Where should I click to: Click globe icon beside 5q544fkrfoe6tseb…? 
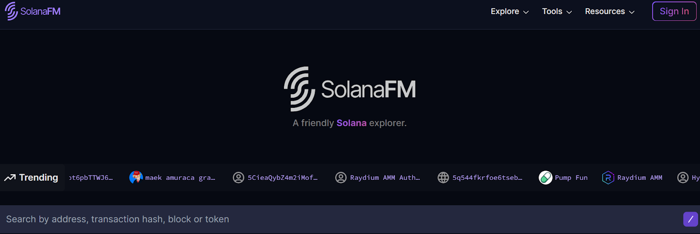coord(443,178)
